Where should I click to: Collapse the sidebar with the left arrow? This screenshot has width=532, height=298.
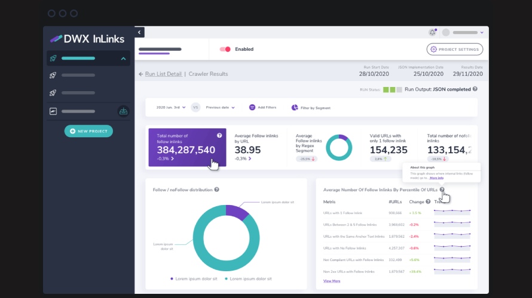pyautogui.click(x=139, y=32)
